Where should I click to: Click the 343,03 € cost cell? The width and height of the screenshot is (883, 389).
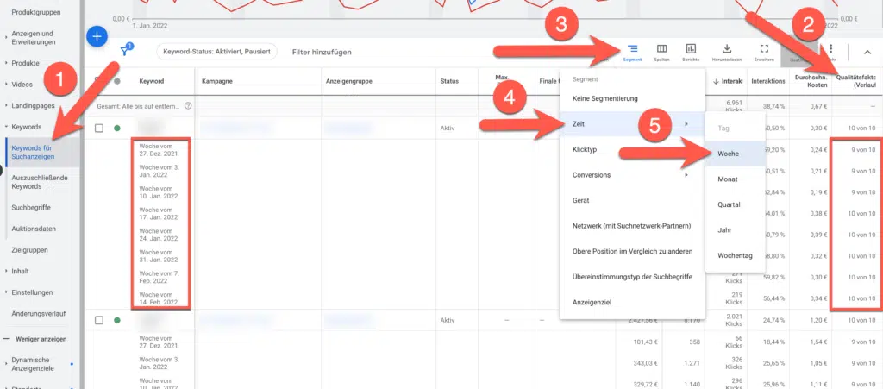(x=644, y=363)
